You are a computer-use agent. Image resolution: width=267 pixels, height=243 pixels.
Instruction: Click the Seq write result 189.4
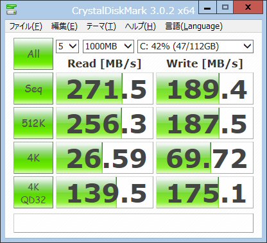coord(205,88)
